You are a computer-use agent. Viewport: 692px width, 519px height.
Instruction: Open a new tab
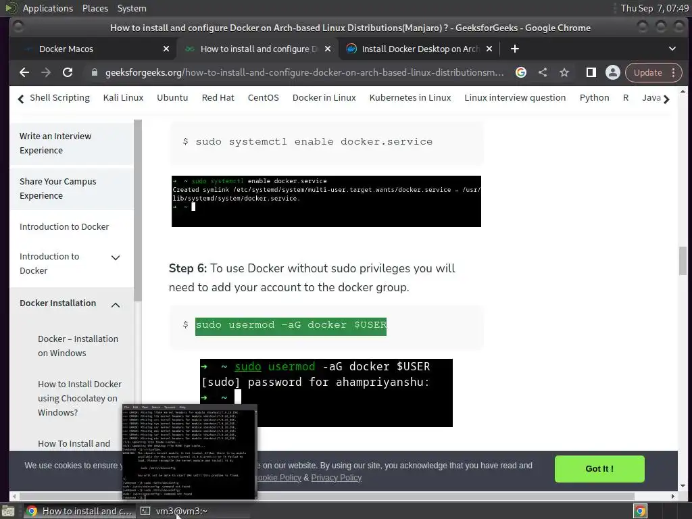tap(514, 49)
